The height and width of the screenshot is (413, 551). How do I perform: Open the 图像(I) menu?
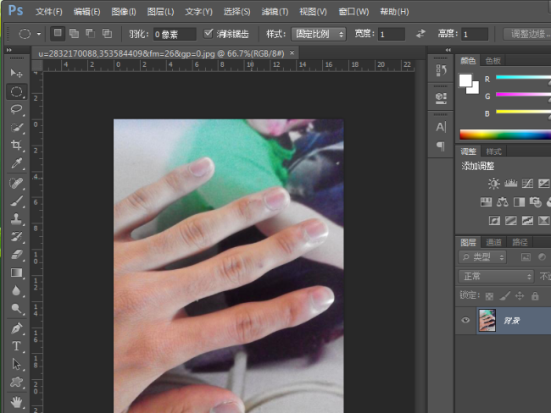[x=123, y=12]
